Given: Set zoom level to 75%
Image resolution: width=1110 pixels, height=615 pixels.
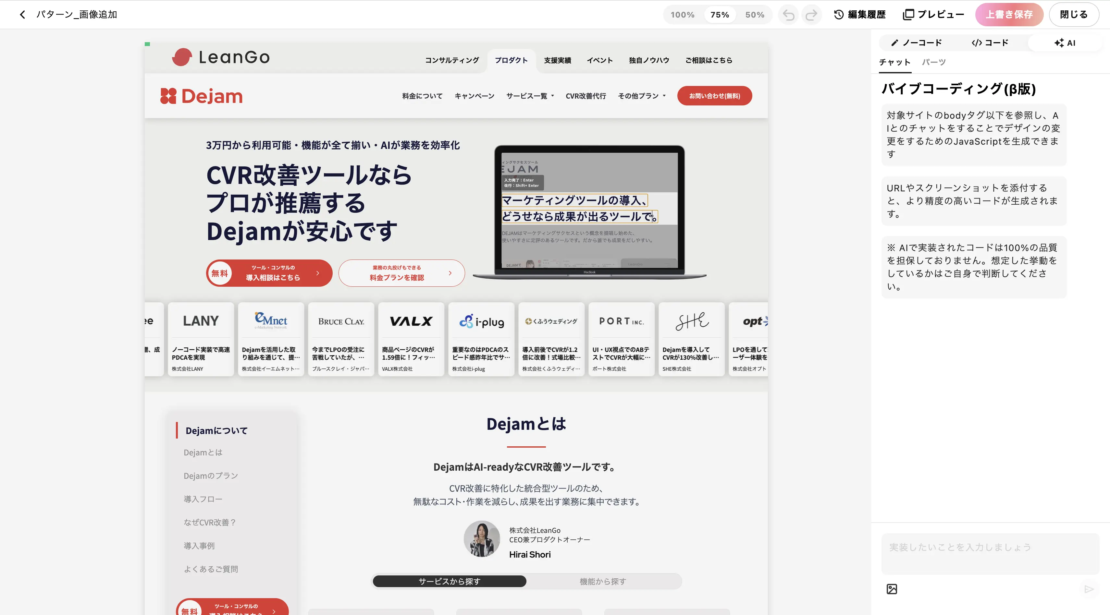Looking at the screenshot, I should pos(720,15).
